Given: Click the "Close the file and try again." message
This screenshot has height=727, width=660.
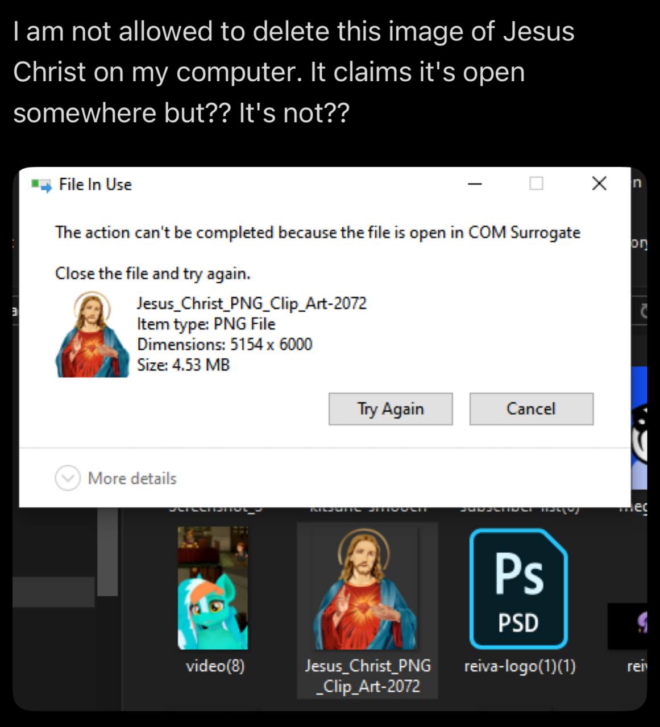Looking at the screenshot, I should (x=153, y=274).
